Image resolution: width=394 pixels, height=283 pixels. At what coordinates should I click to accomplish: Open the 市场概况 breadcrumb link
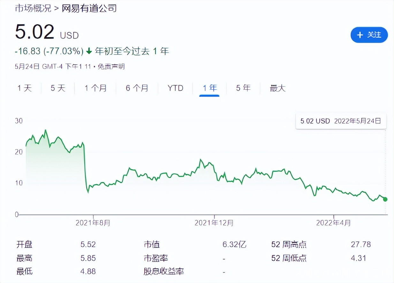(x=33, y=8)
